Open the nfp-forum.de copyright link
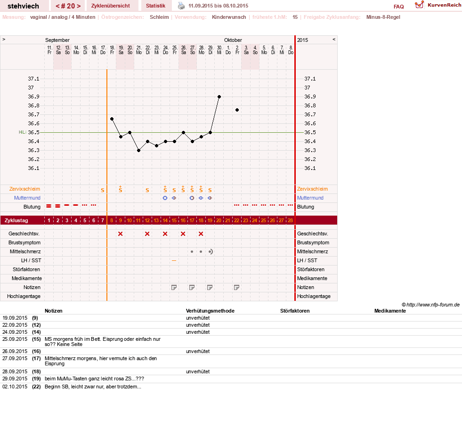The width and height of the screenshot is (462, 427). [430, 305]
